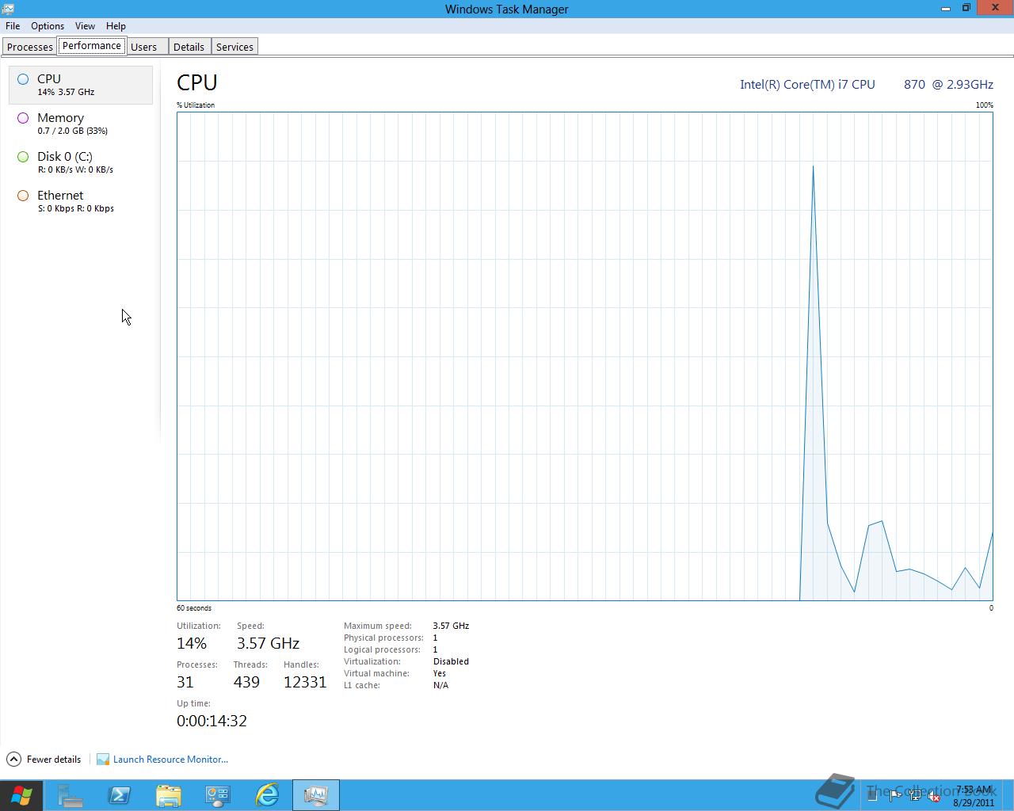Screen dimensions: 1014x811
Task: Click the Fewer details label
Action: point(54,760)
